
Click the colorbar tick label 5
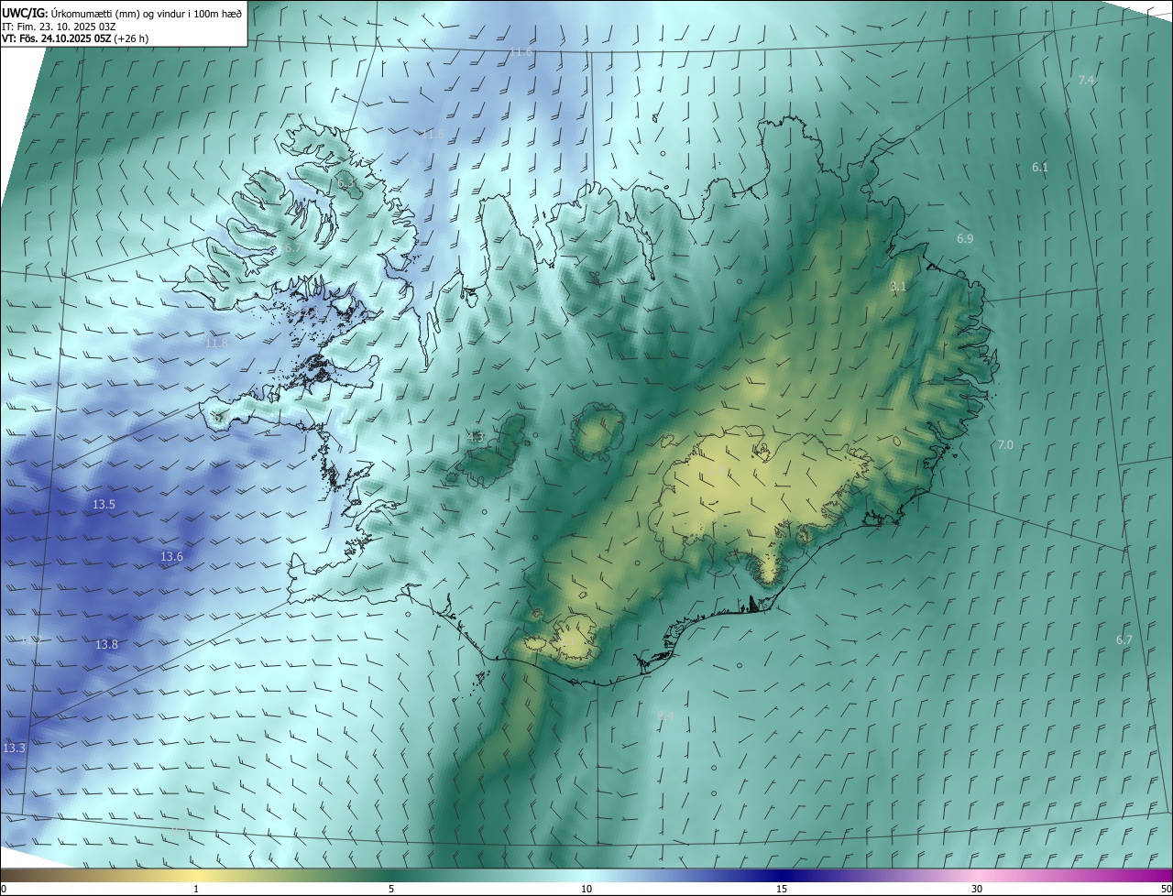tap(391, 889)
